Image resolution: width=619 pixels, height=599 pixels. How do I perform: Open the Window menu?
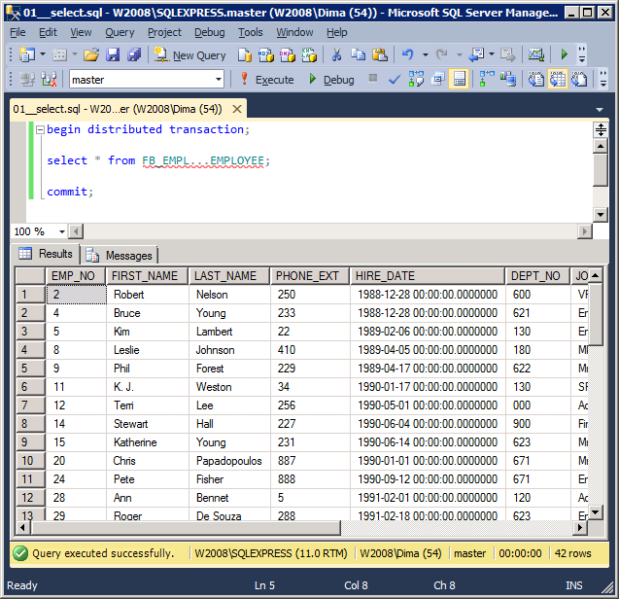(294, 32)
